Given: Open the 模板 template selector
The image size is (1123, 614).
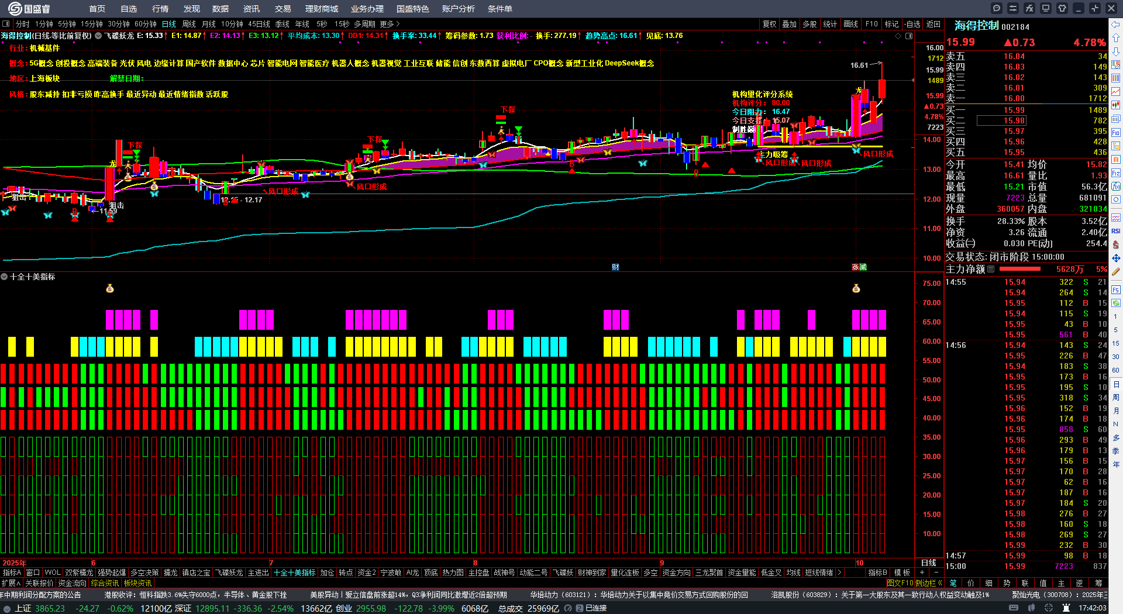Looking at the screenshot, I should [902, 572].
